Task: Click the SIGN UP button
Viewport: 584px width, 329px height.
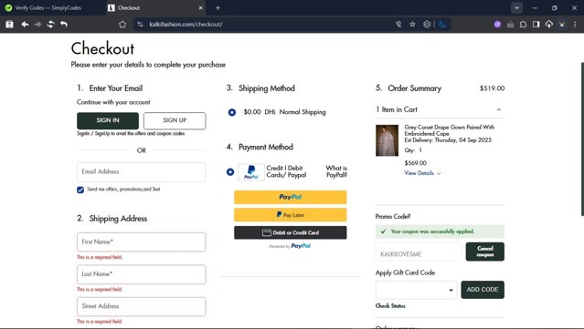Action: pyautogui.click(x=175, y=120)
